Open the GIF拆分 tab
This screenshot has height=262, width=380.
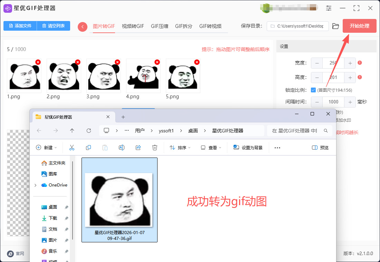(184, 26)
